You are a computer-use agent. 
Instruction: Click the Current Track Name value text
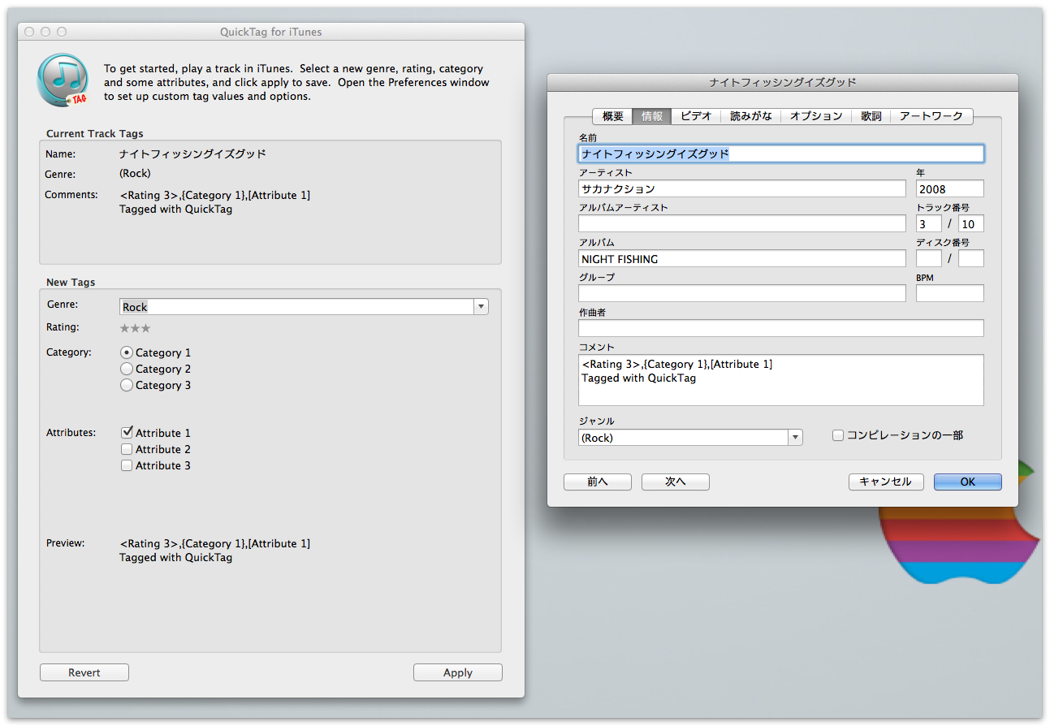tap(192, 154)
